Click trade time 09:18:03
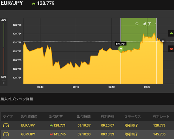The width and height of the screenshot is (174, 139). [84, 134]
